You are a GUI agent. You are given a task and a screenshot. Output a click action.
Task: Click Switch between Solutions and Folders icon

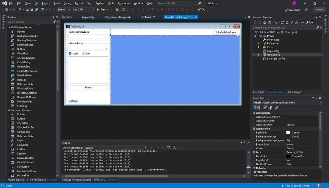click(269, 22)
